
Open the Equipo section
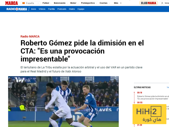pos(81,9)
